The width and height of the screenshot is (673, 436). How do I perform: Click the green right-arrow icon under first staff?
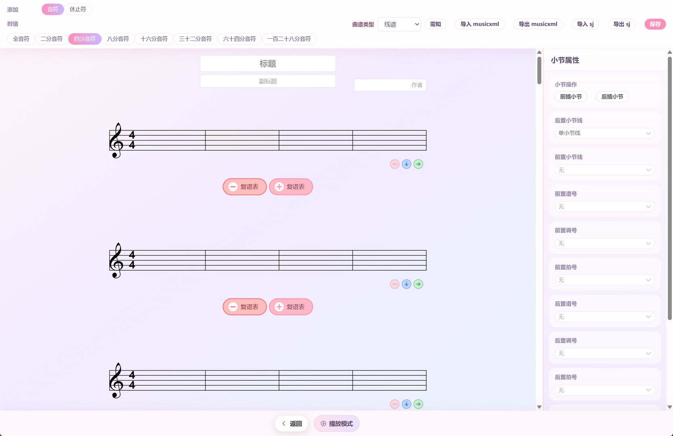point(418,164)
